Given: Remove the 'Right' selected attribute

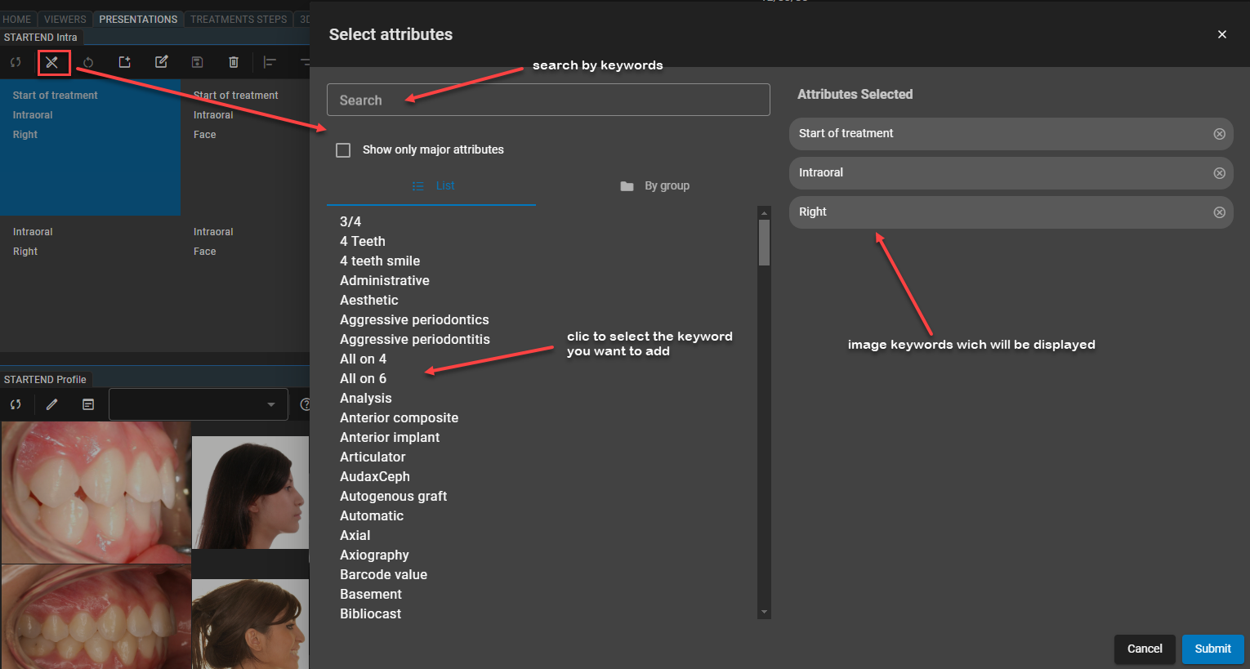Looking at the screenshot, I should [1219, 212].
